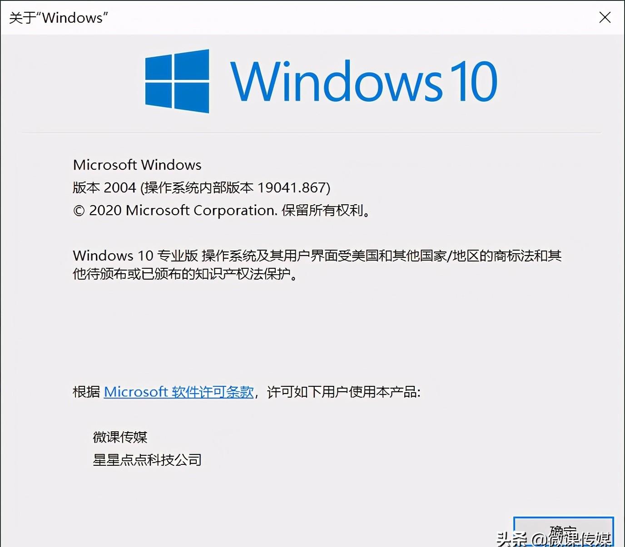Select the organization 星星点点科技公司

(x=147, y=460)
